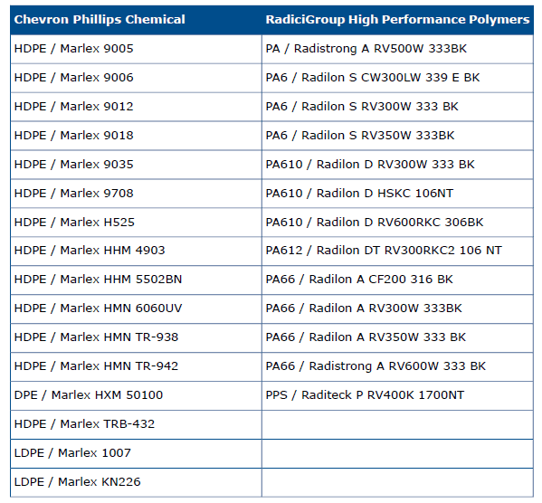Screen dimensions: 542x503
Task: Select the HDPE / Marlex 9006 entry
Action: tap(136, 78)
